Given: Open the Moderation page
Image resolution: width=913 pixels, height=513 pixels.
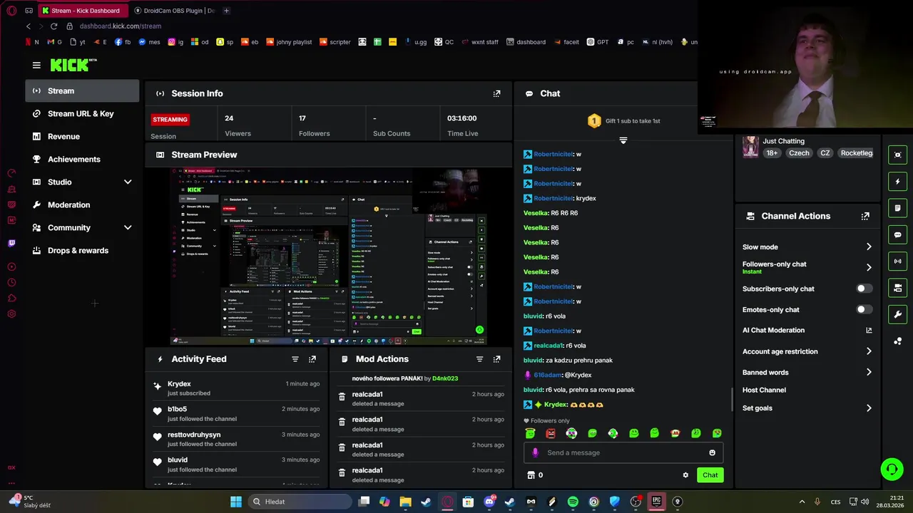Looking at the screenshot, I should click(82, 205).
